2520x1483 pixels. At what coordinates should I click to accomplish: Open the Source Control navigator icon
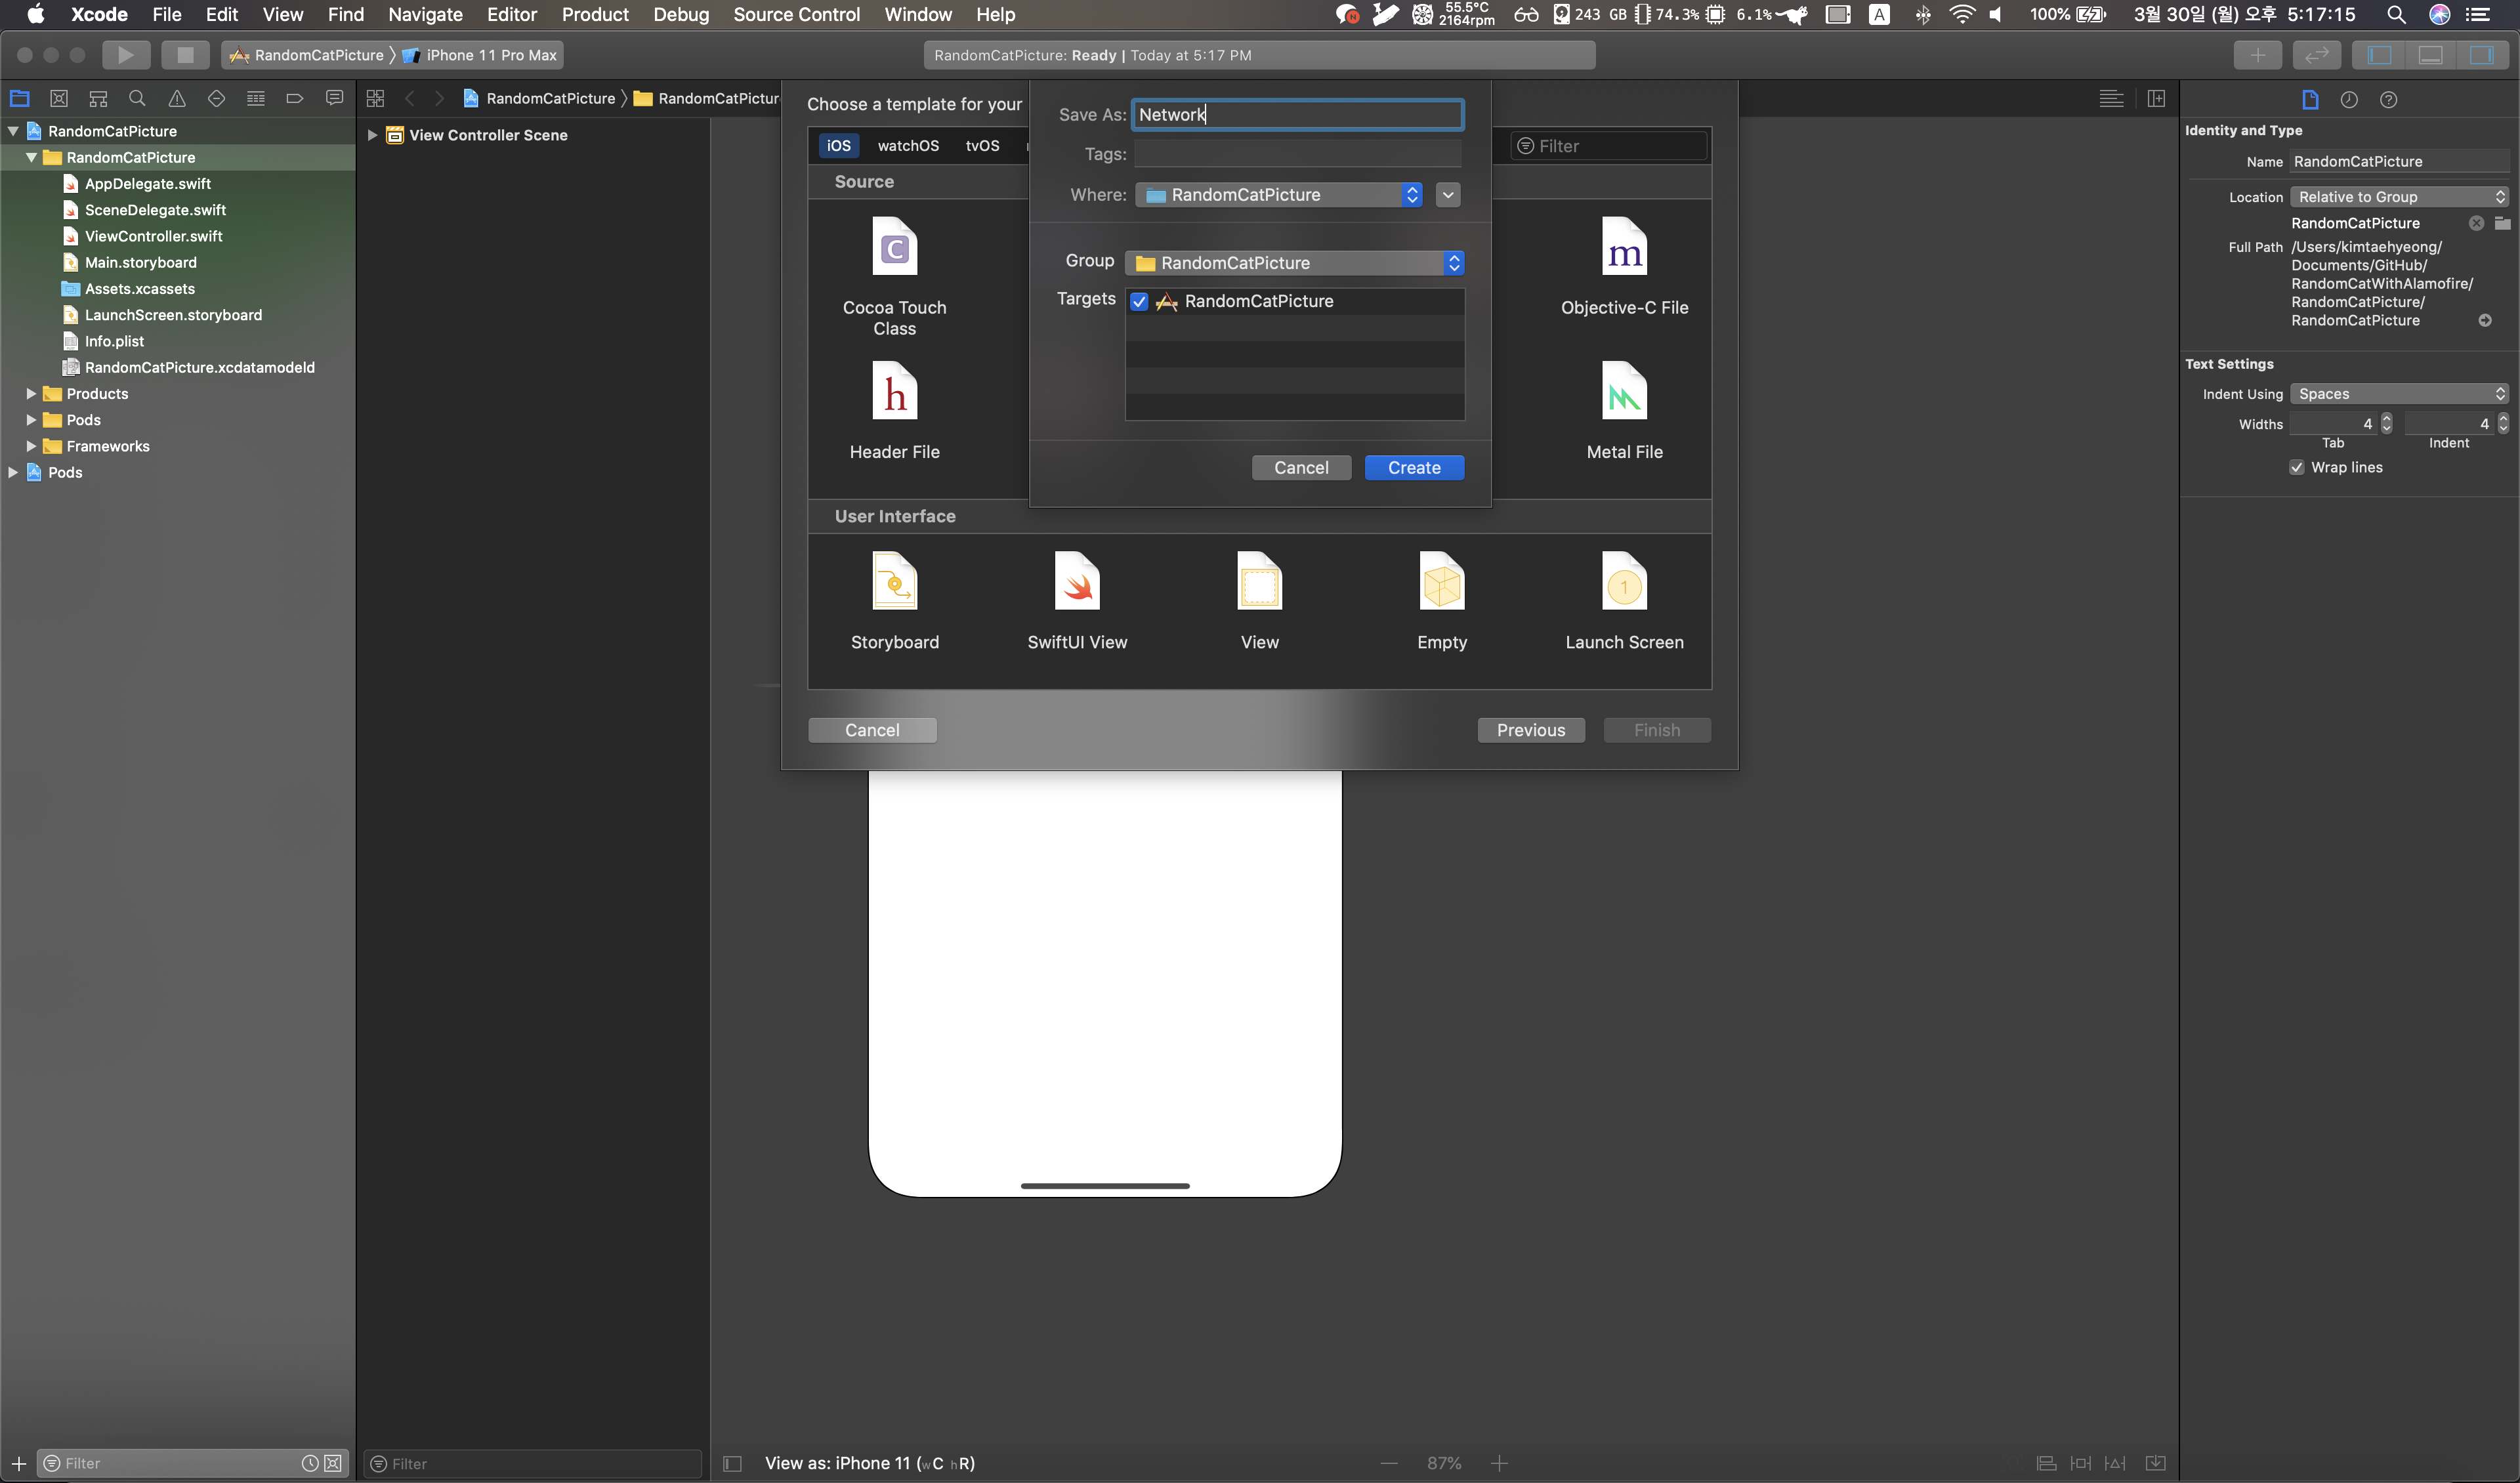(x=59, y=98)
